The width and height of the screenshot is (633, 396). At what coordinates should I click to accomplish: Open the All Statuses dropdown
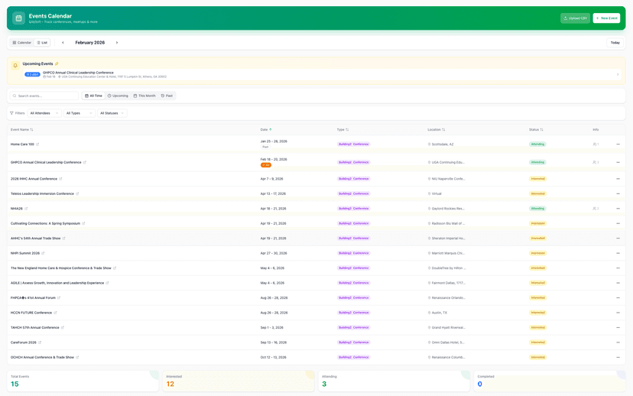[x=112, y=113]
